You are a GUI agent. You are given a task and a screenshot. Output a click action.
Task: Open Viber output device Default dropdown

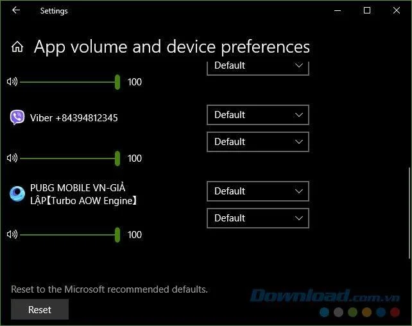pyautogui.click(x=258, y=115)
